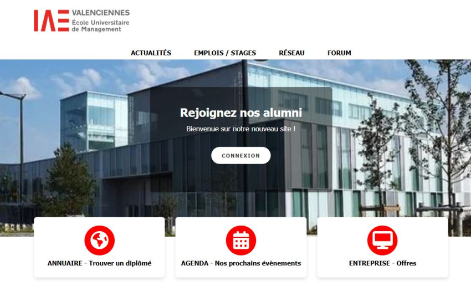Open the Actualités menu item

click(x=151, y=53)
